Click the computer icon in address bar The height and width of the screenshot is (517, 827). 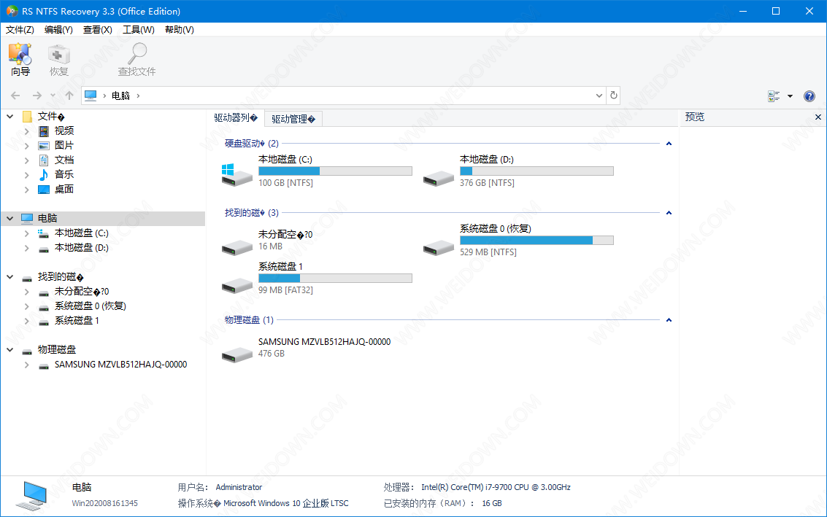pyautogui.click(x=91, y=96)
